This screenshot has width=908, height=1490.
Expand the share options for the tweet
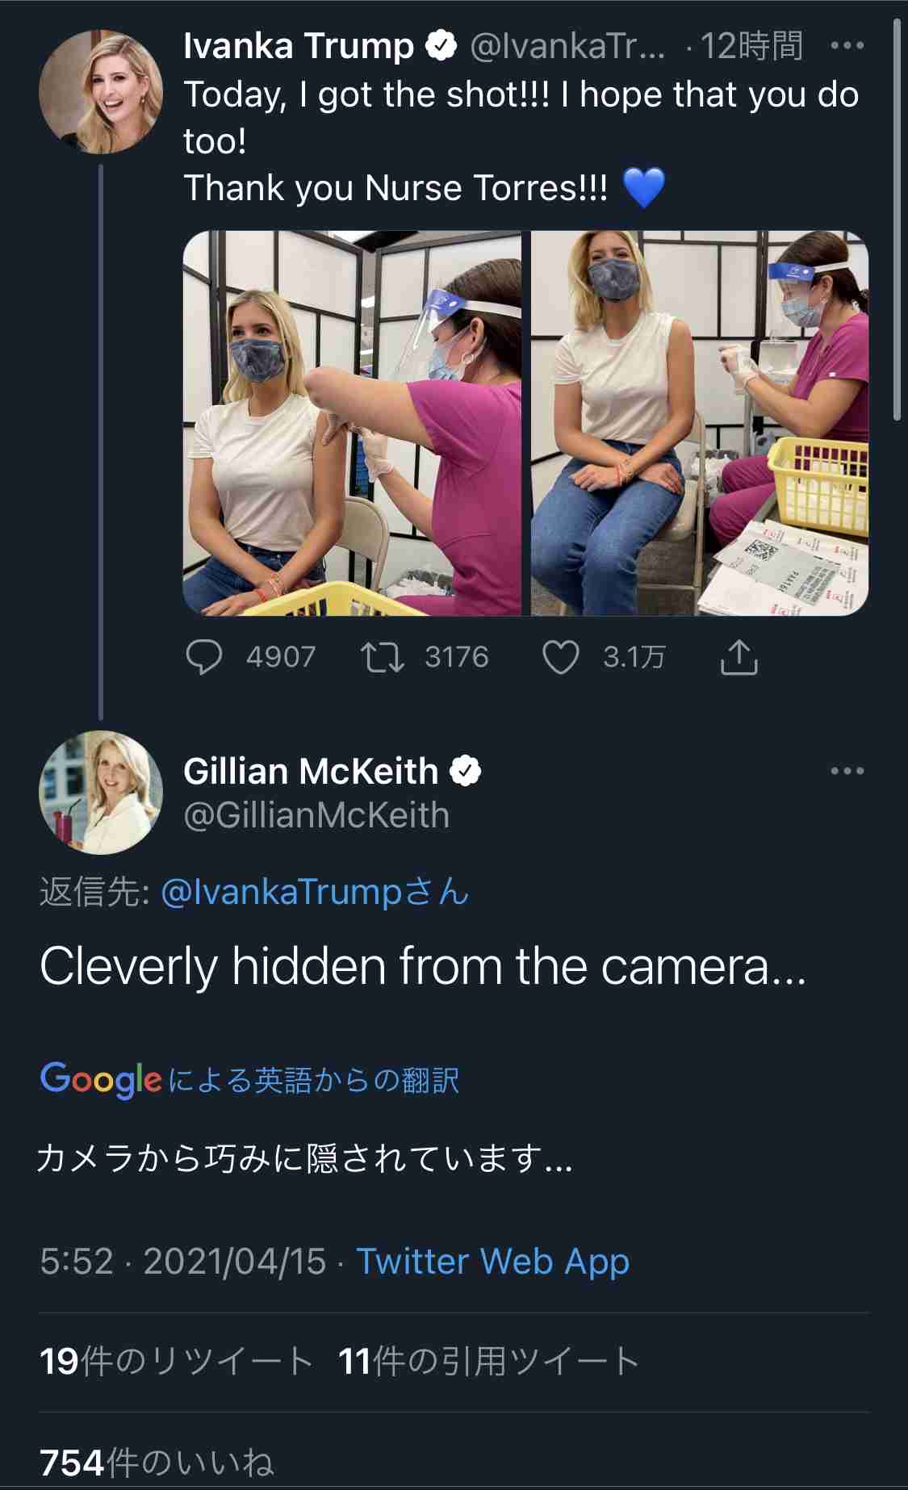click(739, 656)
